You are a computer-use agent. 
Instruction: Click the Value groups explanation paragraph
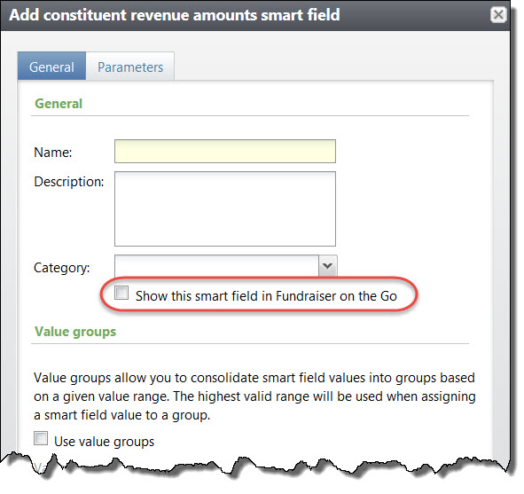(254, 396)
